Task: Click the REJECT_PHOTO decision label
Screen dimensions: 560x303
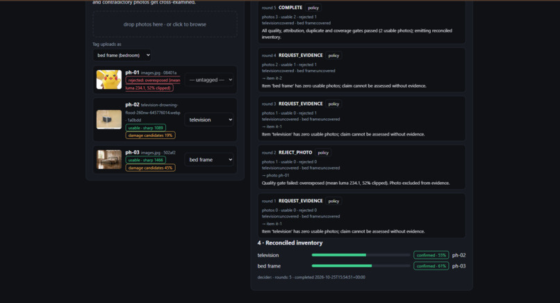Action: pos(295,153)
